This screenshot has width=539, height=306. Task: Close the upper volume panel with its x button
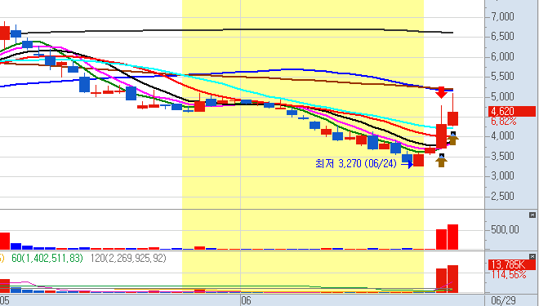(532, 215)
